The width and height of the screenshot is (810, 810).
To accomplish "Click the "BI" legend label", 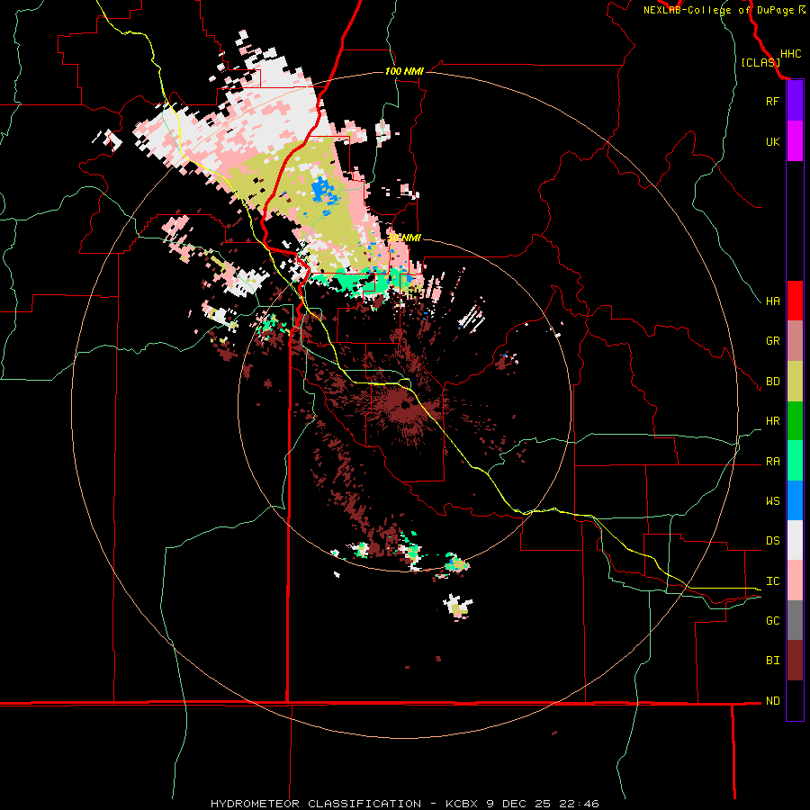I will point(772,661).
